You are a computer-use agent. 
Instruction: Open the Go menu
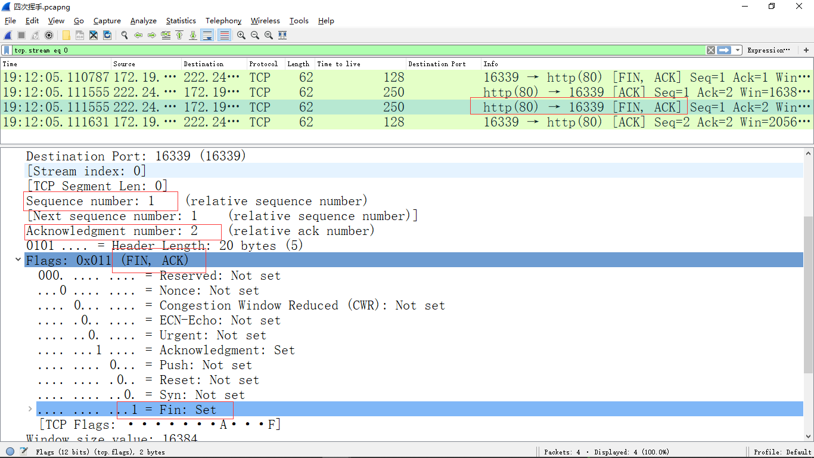coord(79,20)
